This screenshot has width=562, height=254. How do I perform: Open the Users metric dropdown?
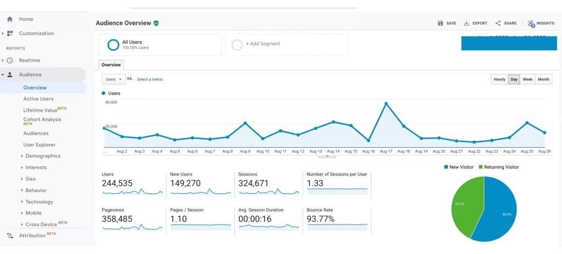coord(114,79)
